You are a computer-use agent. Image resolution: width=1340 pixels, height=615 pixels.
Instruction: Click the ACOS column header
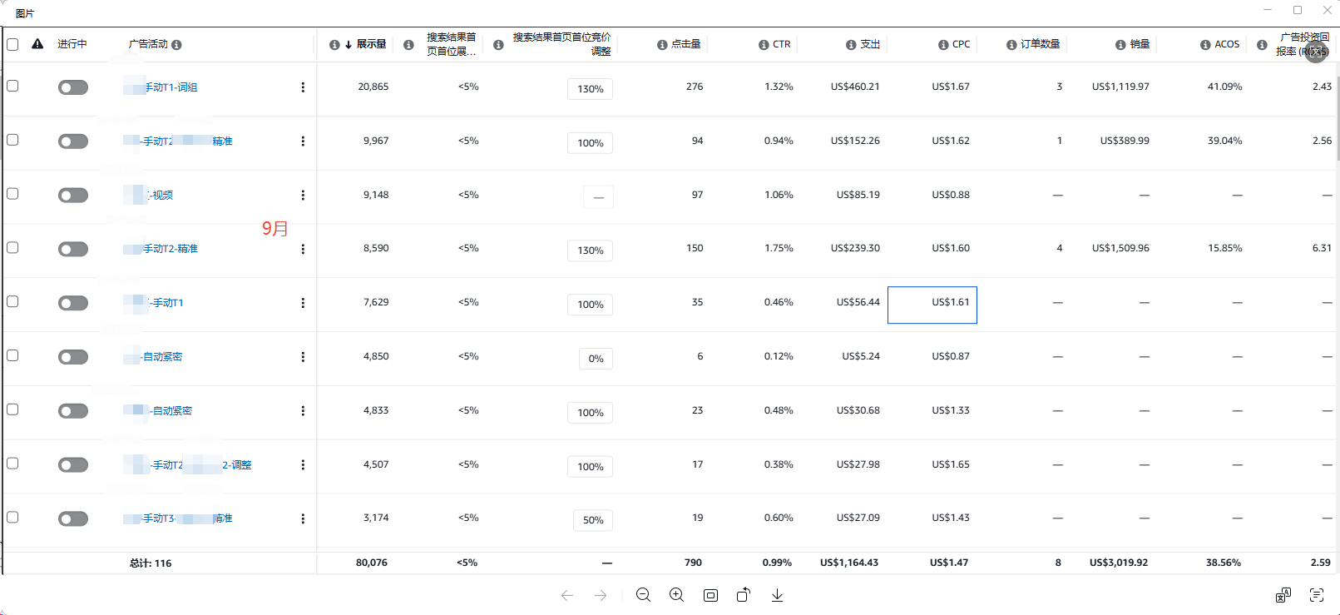coord(1226,44)
